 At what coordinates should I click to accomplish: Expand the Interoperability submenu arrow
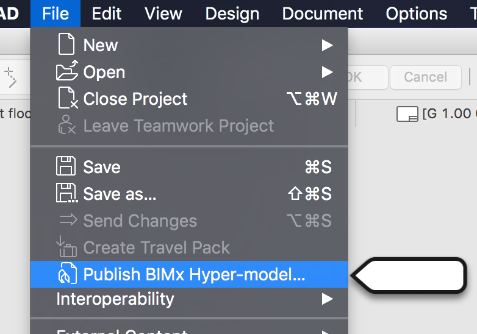(x=328, y=299)
